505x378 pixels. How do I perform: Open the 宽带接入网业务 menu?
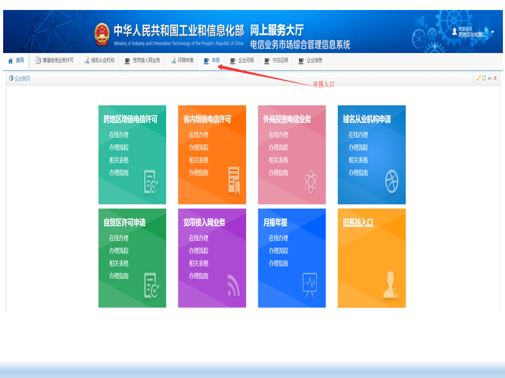pos(143,60)
